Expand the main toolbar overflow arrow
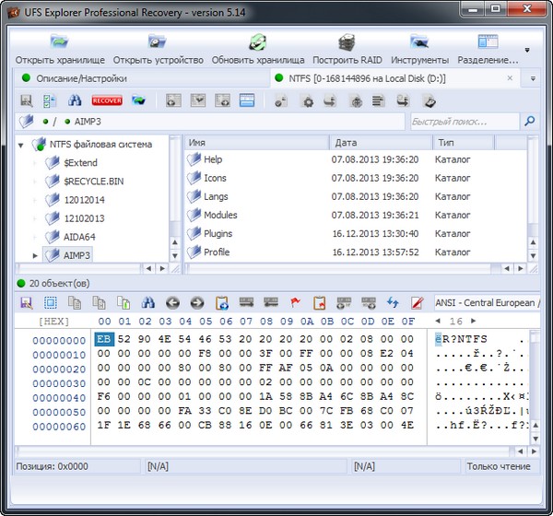553x516 pixels. pyautogui.click(x=527, y=51)
